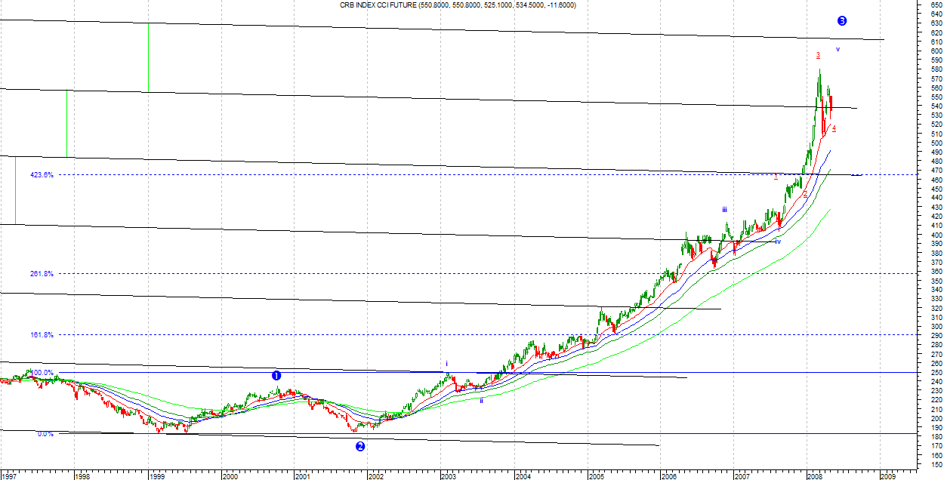Screen dimensions: 944x480
Task: Click the 1999 year label on time axis
Action: click(156, 476)
